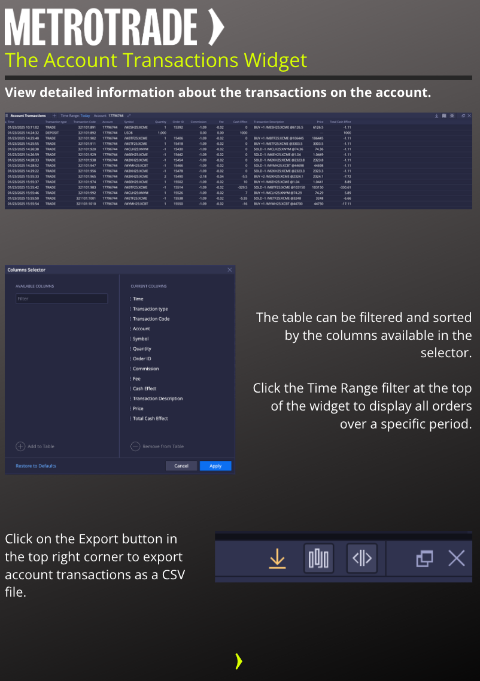Grab the drag handle beside Symbol column

130,339
